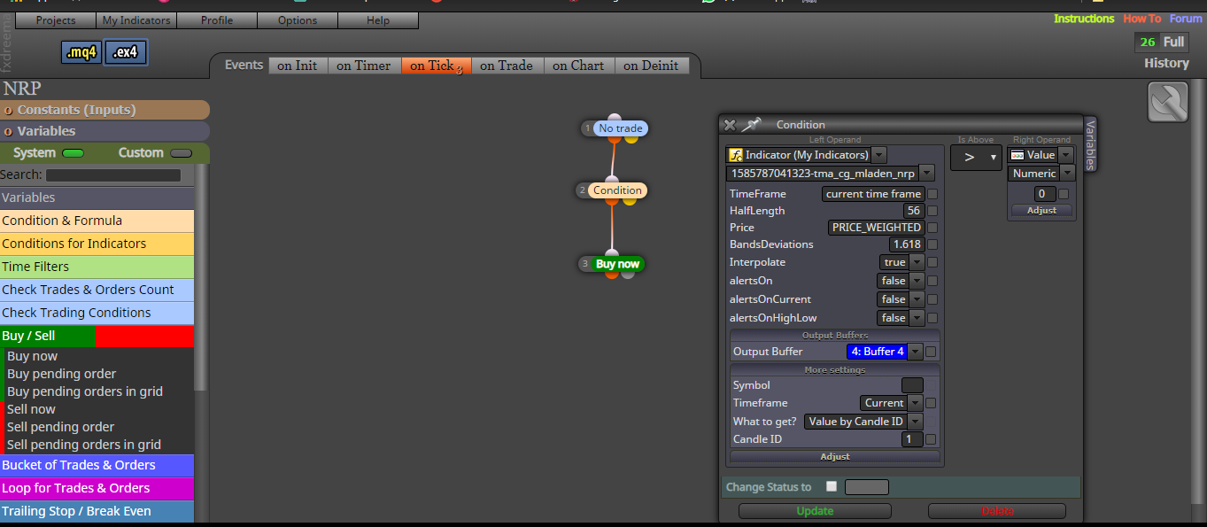Click the green Update button

[x=815, y=511]
